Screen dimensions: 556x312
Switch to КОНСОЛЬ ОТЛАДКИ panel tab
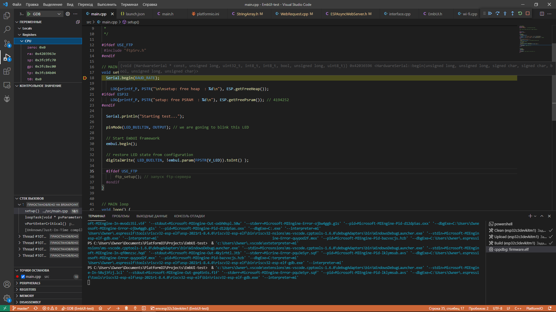pyautogui.click(x=189, y=216)
